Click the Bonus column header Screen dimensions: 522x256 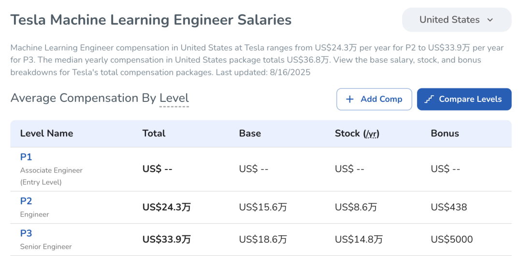tap(445, 133)
